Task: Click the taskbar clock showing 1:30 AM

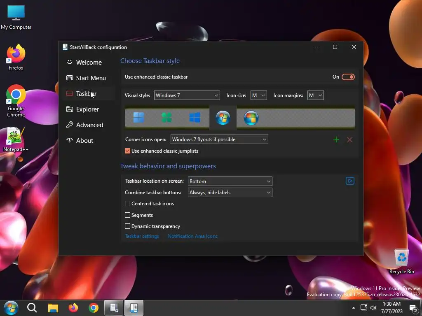Action: (392, 308)
